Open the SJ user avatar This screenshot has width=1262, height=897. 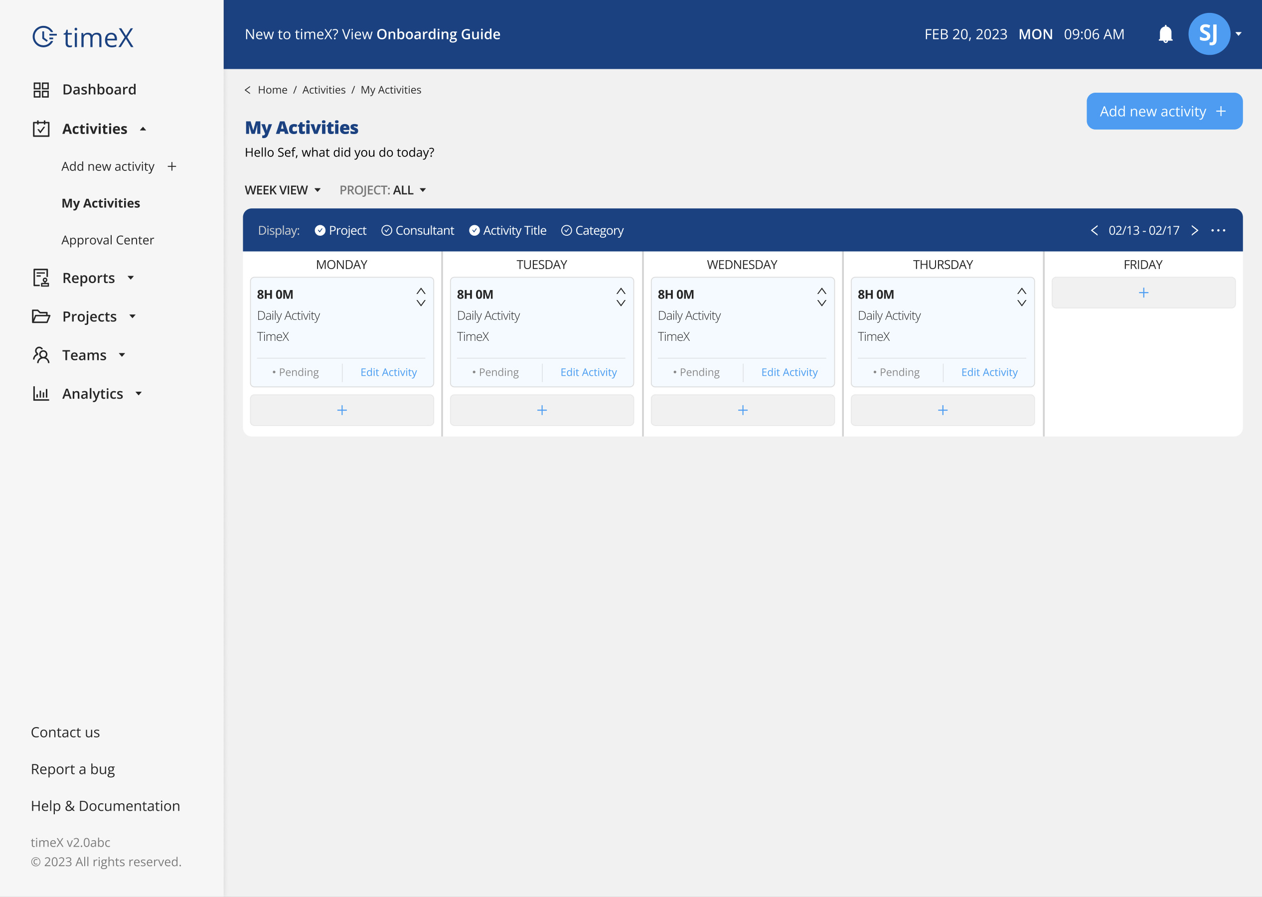click(1209, 34)
